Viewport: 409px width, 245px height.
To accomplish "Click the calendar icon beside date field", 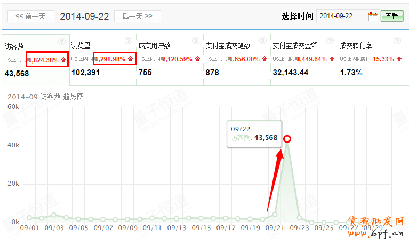I will coord(373,16).
